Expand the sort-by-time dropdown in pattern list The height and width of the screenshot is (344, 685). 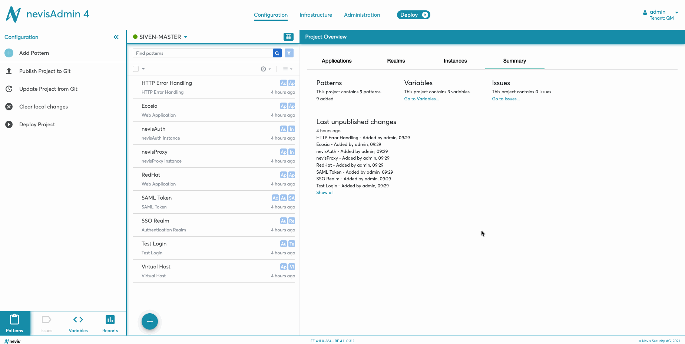click(x=266, y=69)
